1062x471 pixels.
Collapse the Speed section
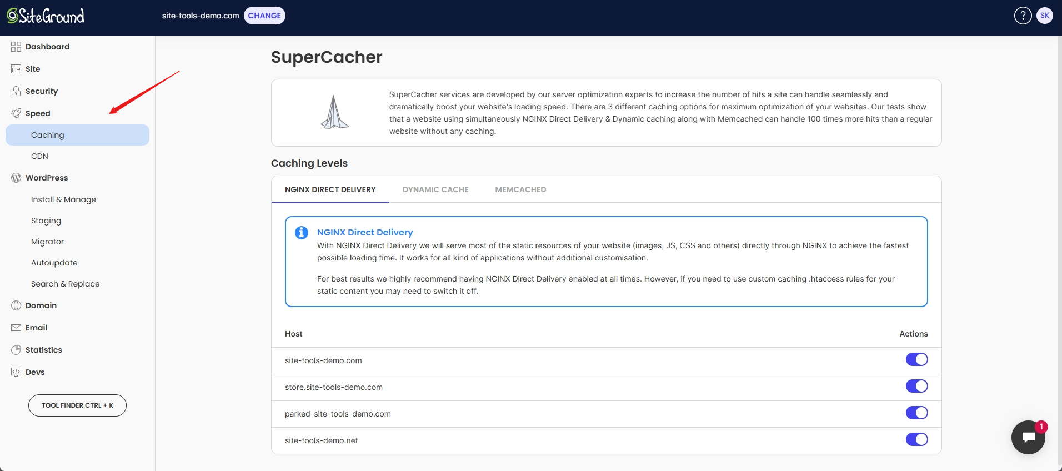tap(77, 113)
